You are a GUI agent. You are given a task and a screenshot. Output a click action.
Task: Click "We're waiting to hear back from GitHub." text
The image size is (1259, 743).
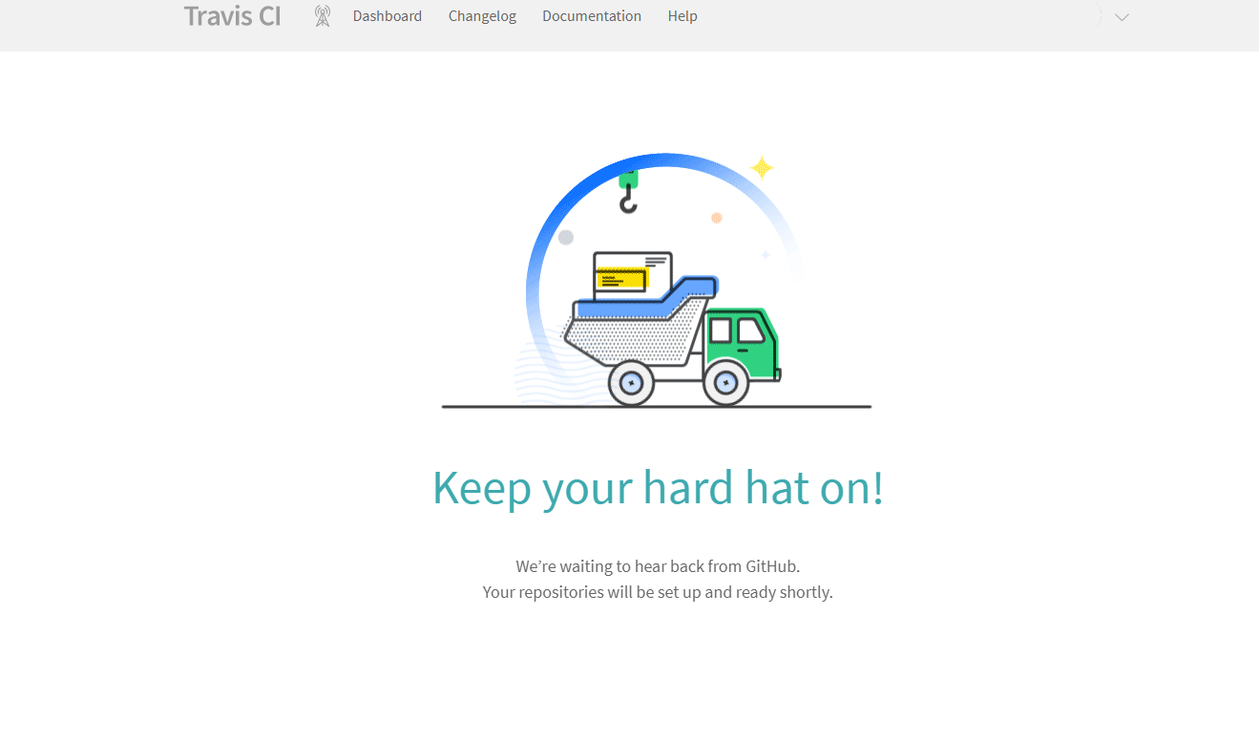(x=658, y=566)
